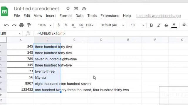Open the font size 10 dropdown
This screenshot has height=105, width=188.
[137, 25]
